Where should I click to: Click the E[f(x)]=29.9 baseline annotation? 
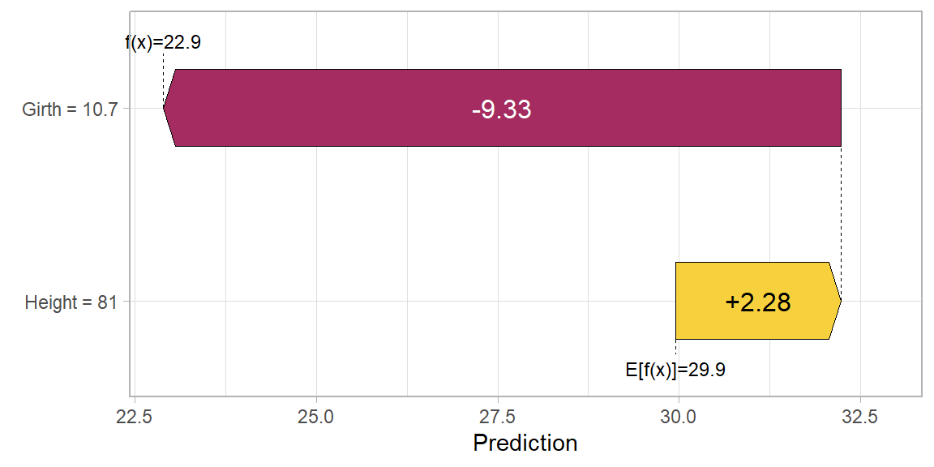point(675,371)
